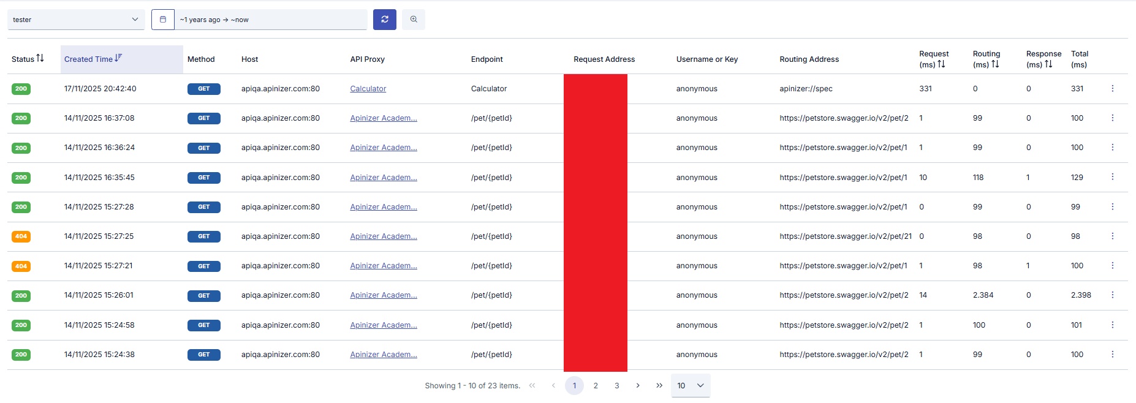Open row menu for 17/11/2025 20:42:40 entry
Viewport: 1136px width, 403px height.
pyautogui.click(x=1112, y=89)
